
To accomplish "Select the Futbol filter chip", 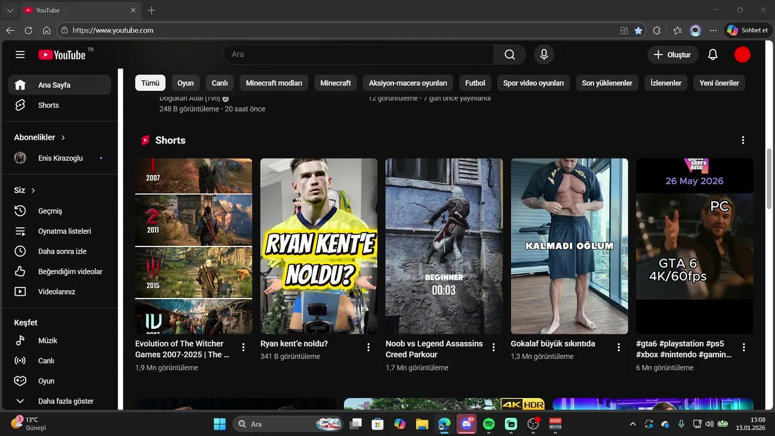I will [x=475, y=83].
